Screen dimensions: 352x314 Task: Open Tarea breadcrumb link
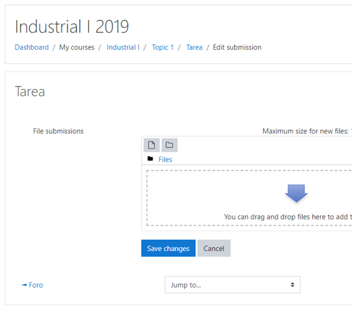coord(194,47)
